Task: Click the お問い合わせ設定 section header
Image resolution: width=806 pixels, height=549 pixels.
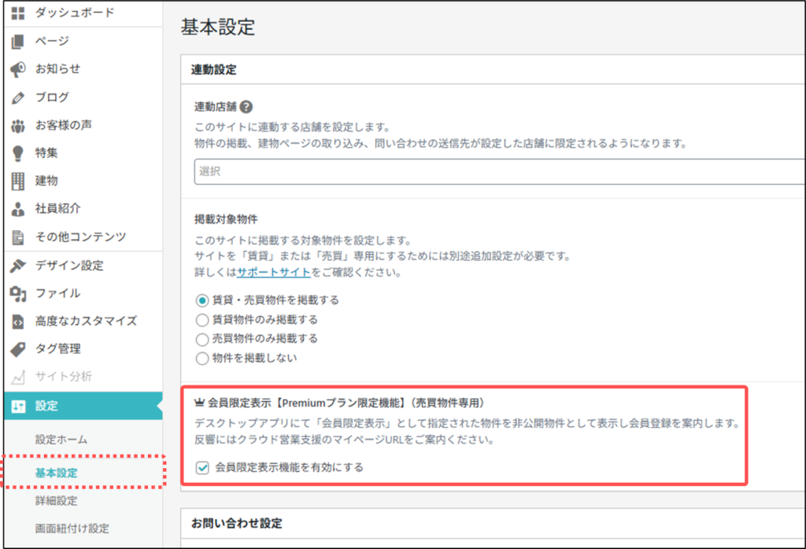Action: (x=237, y=523)
